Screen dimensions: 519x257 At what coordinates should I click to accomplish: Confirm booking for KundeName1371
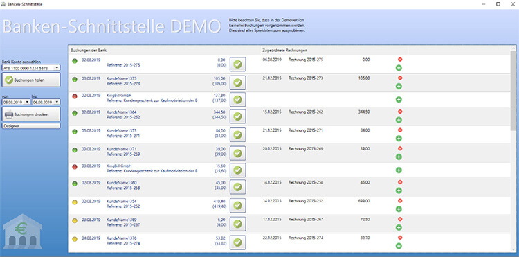point(237,153)
